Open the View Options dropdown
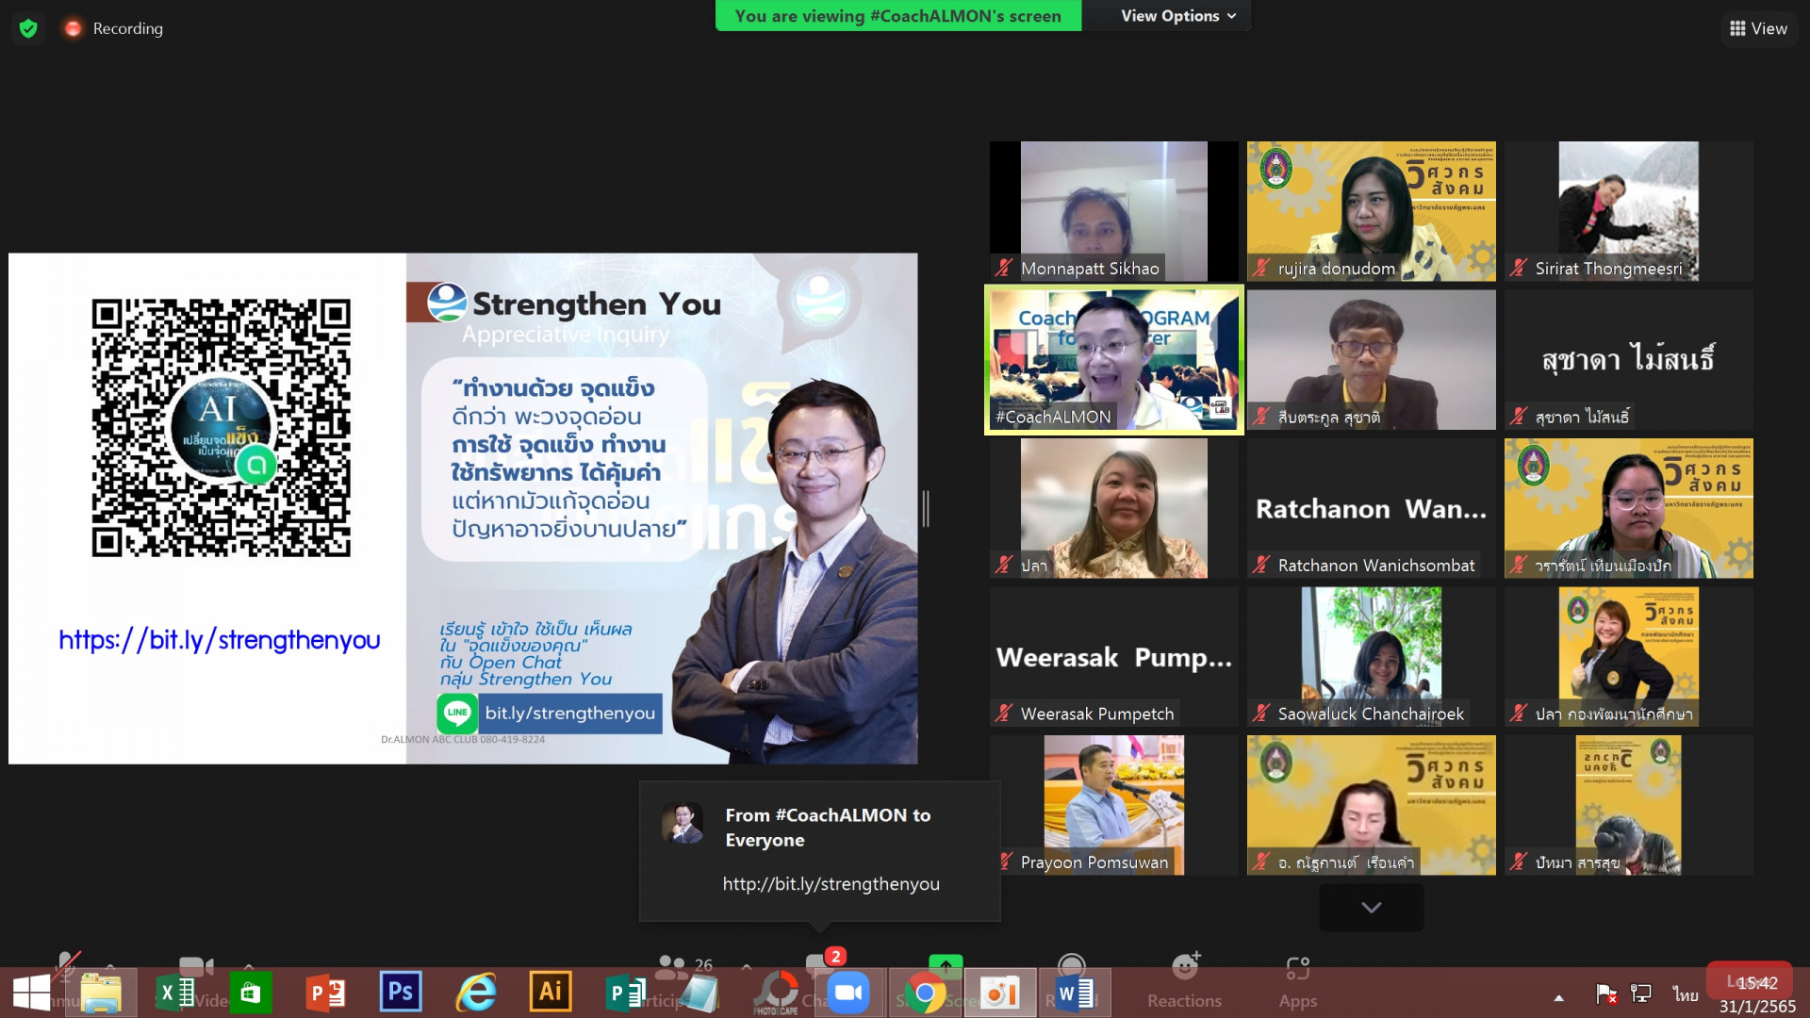The image size is (1810, 1018). tap(1177, 16)
